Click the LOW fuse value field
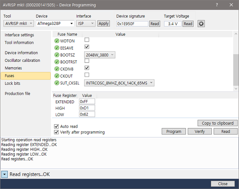The image size is (239, 189). click(x=87, y=114)
